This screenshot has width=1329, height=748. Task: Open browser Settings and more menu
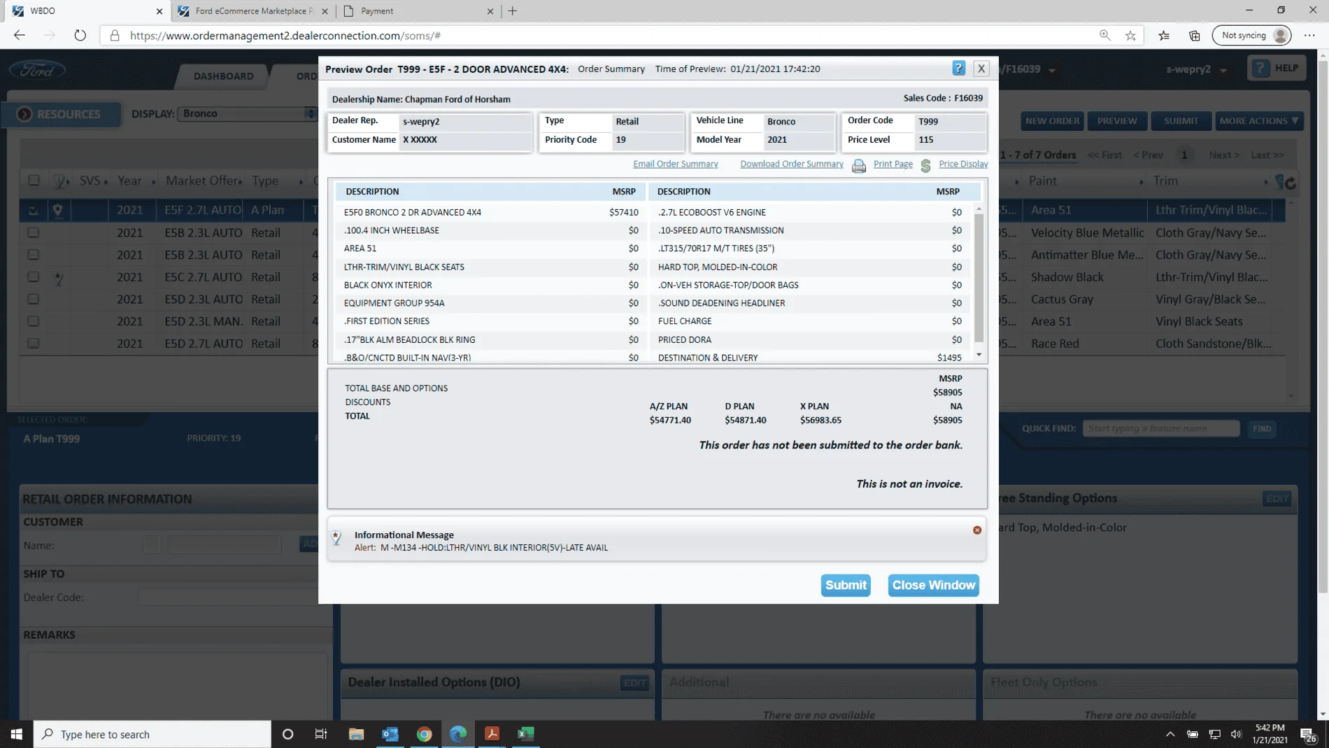(1309, 35)
